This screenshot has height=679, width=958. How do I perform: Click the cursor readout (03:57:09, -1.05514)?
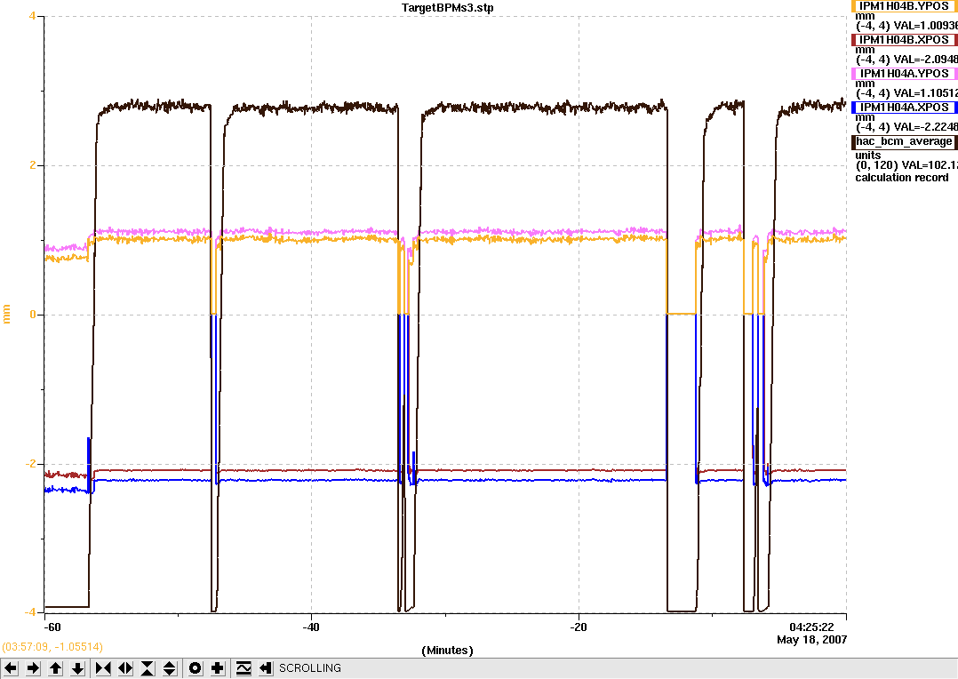52,647
